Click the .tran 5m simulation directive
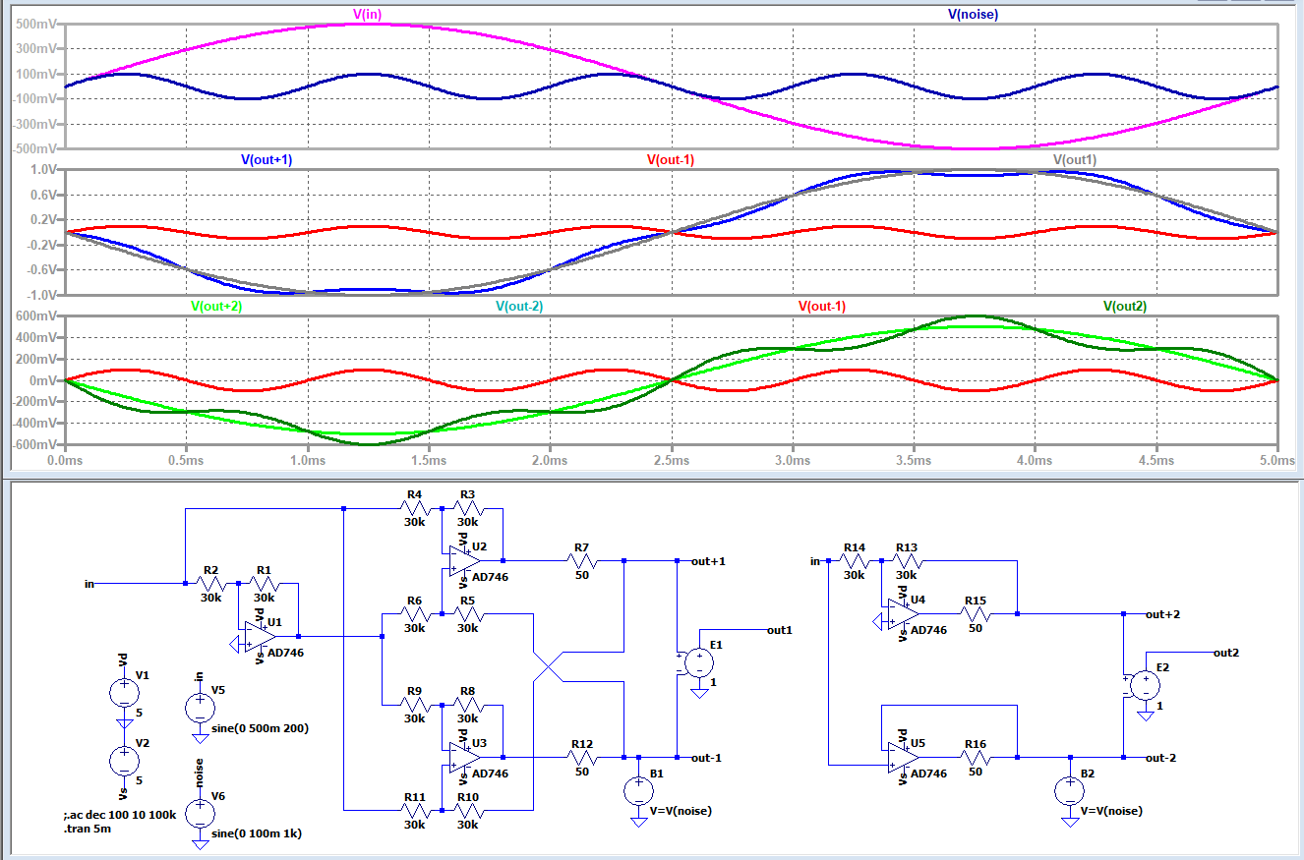This screenshot has width=1304, height=860. (87, 829)
